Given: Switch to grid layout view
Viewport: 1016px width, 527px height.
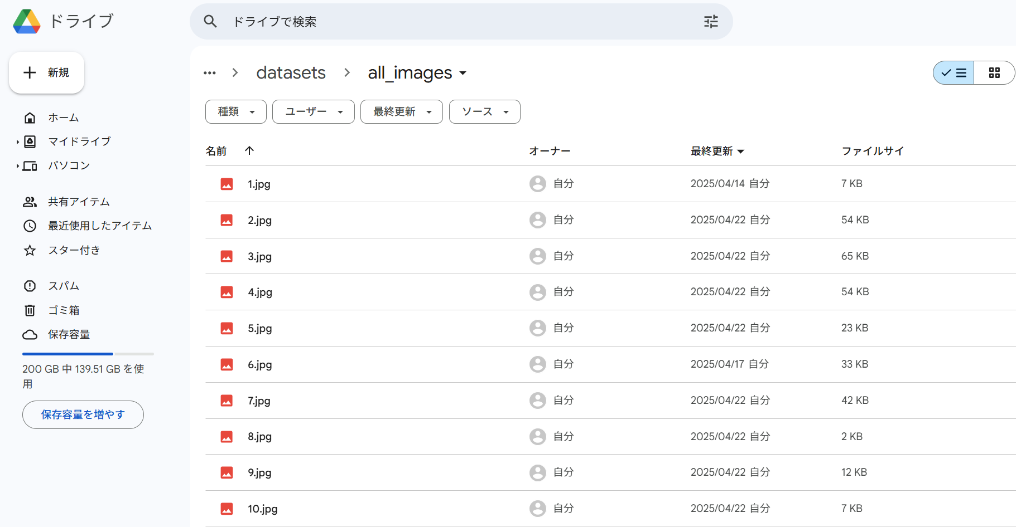Looking at the screenshot, I should [x=994, y=73].
